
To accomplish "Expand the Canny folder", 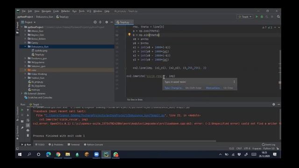I will [25, 42].
